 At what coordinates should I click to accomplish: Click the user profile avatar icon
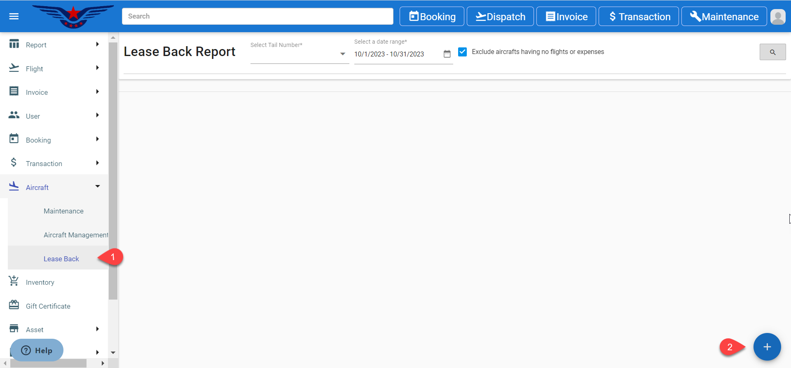(777, 17)
